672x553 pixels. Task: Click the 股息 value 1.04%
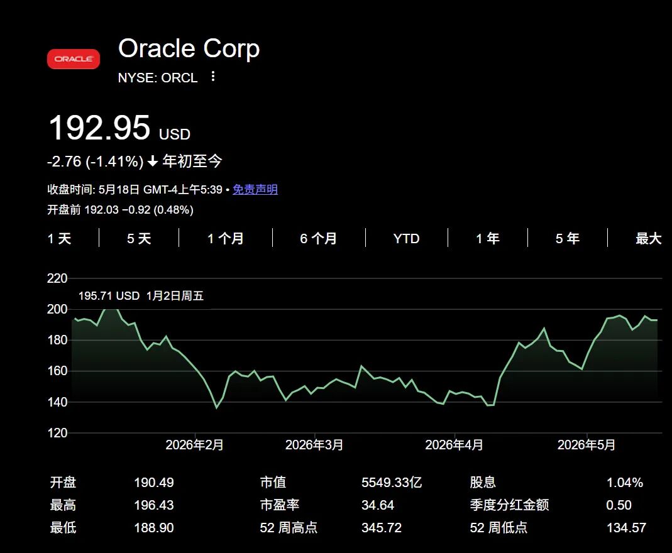[624, 483]
